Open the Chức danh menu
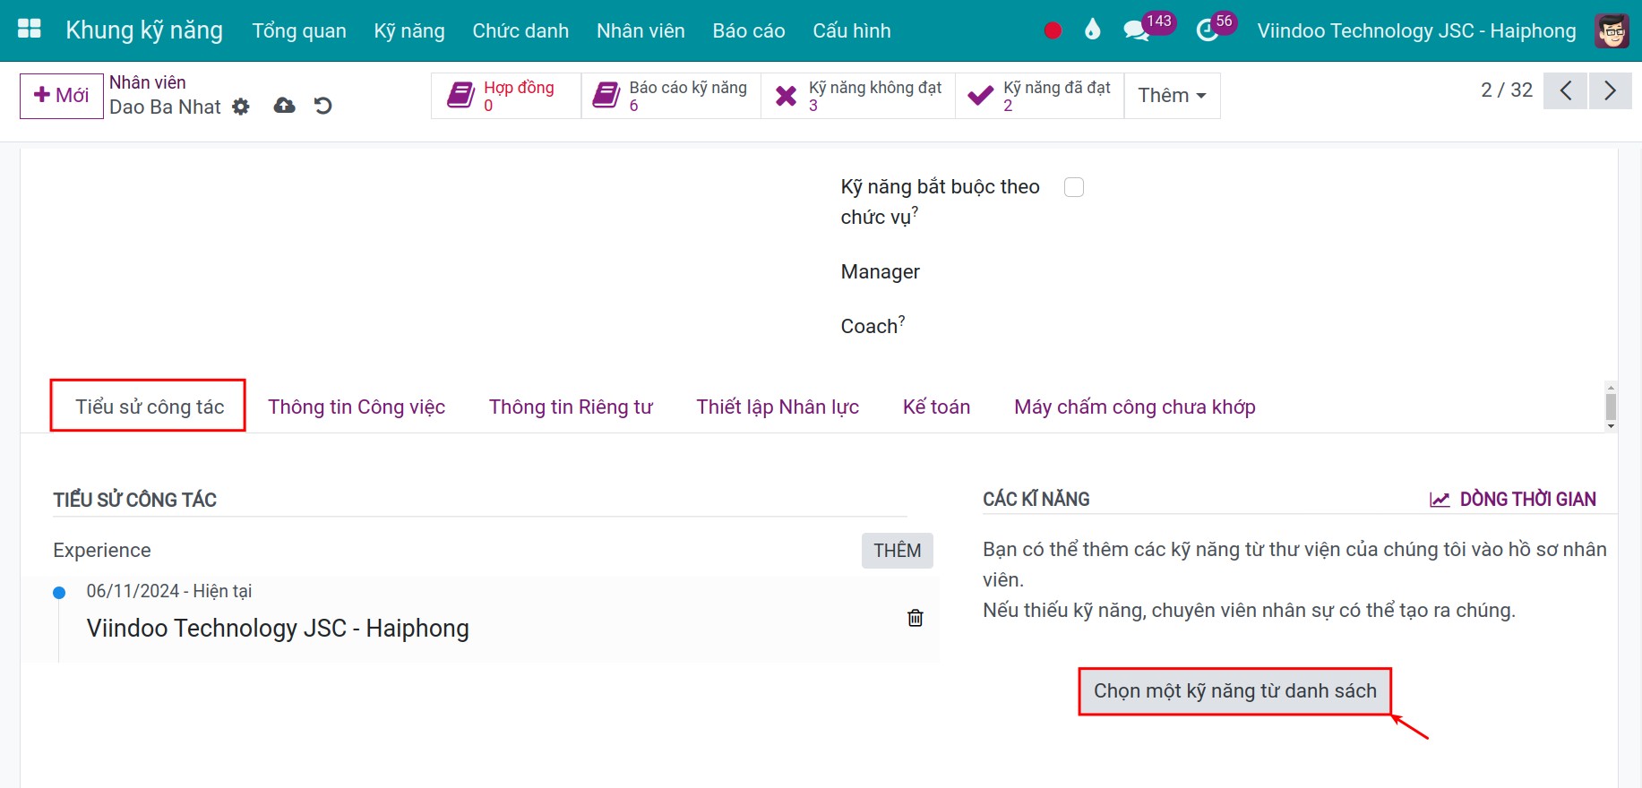 520,31
